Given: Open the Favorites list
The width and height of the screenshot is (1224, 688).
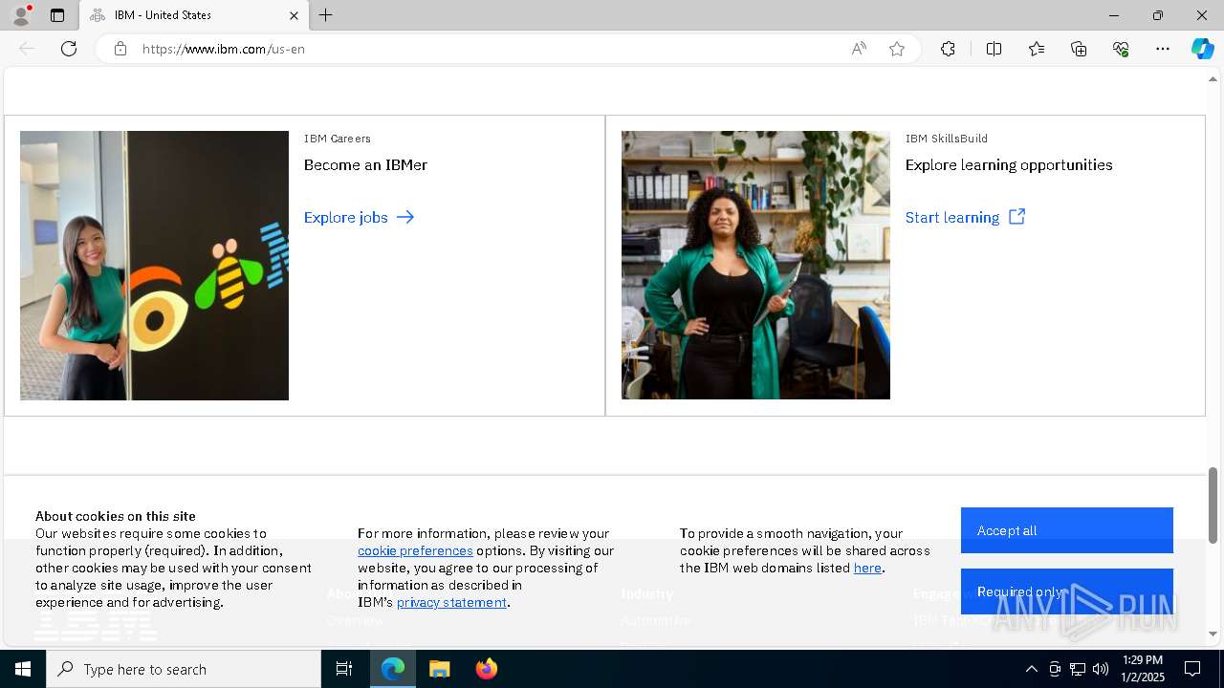Looking at the screenshot, I should (1037, 49).
